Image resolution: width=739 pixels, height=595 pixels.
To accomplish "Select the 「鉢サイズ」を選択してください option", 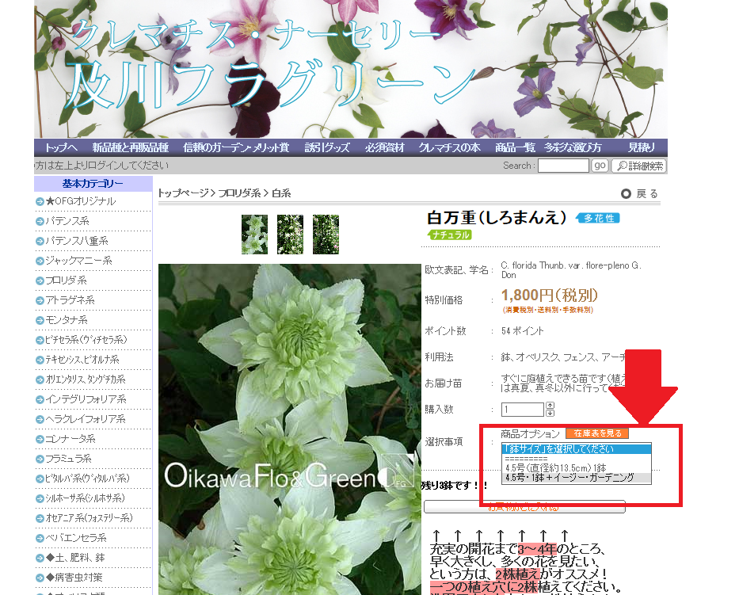I will pos(577,449).
